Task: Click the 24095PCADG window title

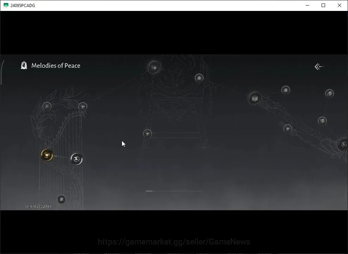Action: coord(23,6)
